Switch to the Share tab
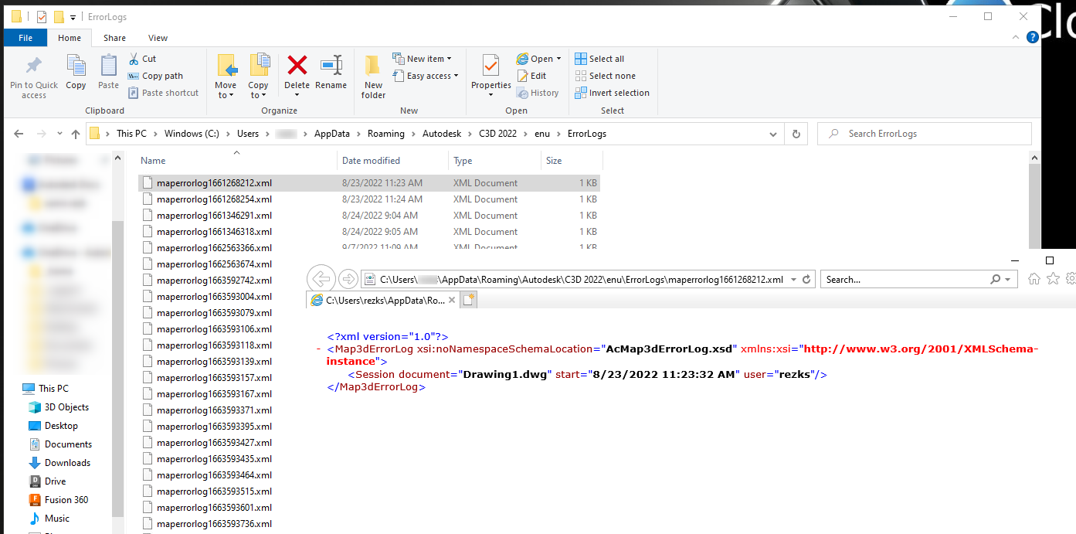Image resolution: width=1076 pixels, height=534 pixels. [114, 37]
